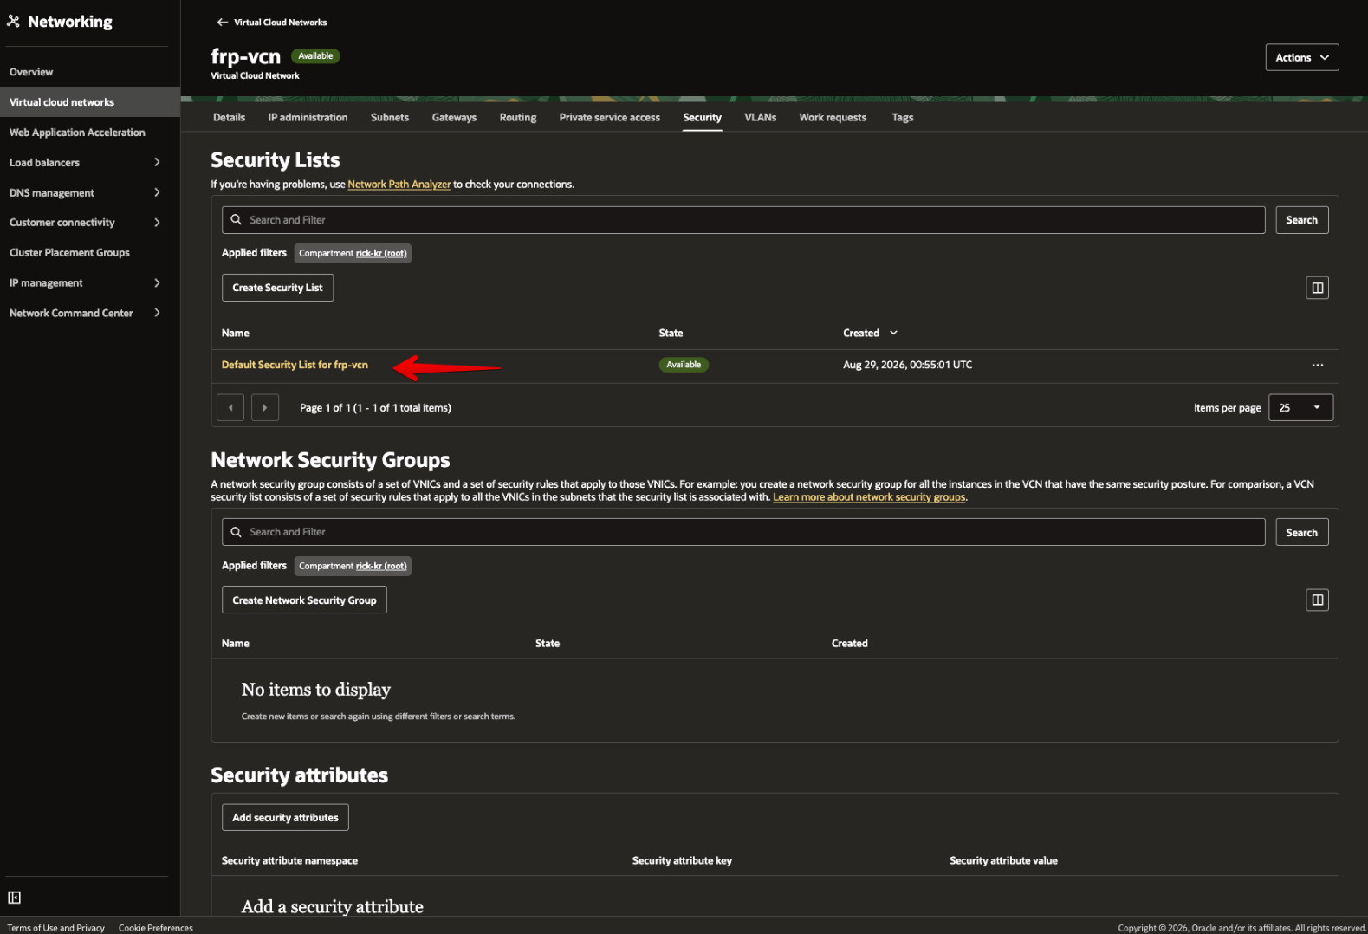Switch to the IP administration tab
This screenshot has width=1368, height=934.
[308, 117]
